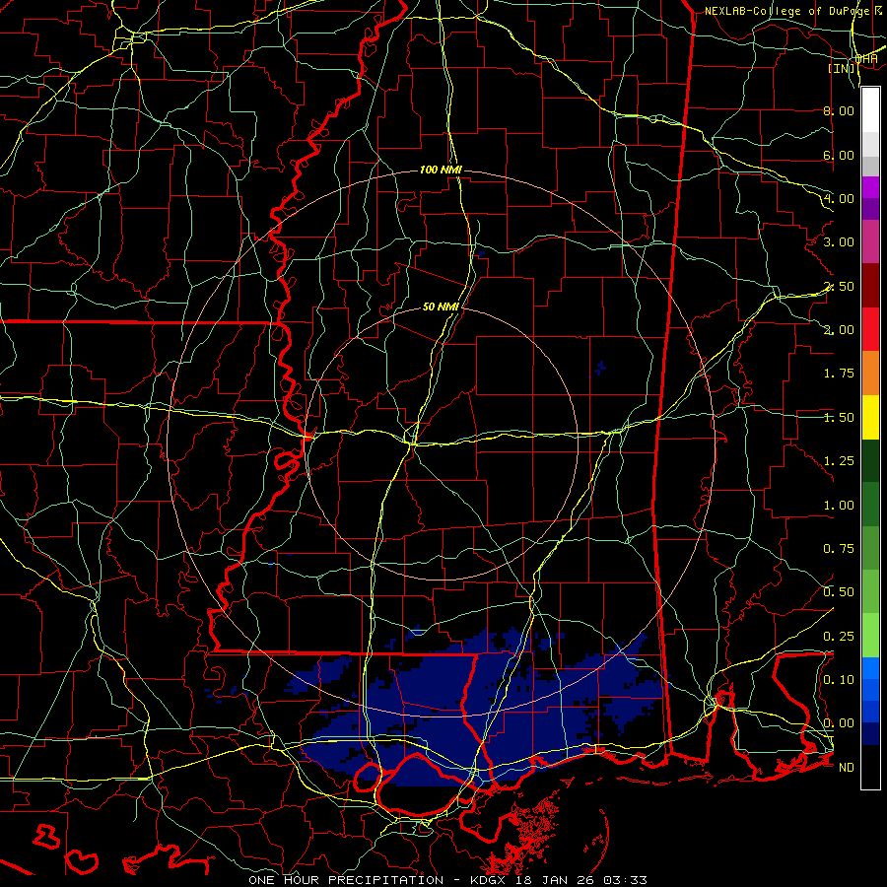This screenshot has width=887, height=887.
Task: Click the 50 NMI range ring label
Action: pyautogui.click(x=441, y=307)
